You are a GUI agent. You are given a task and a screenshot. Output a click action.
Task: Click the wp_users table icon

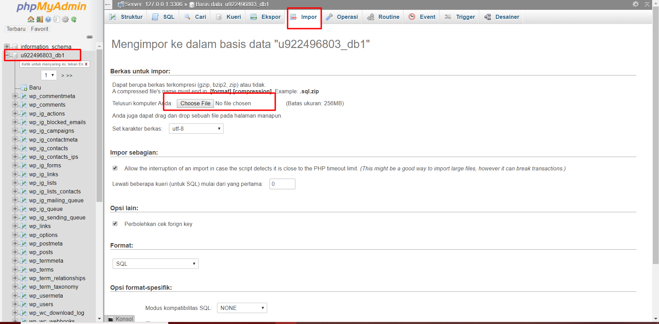24,304
